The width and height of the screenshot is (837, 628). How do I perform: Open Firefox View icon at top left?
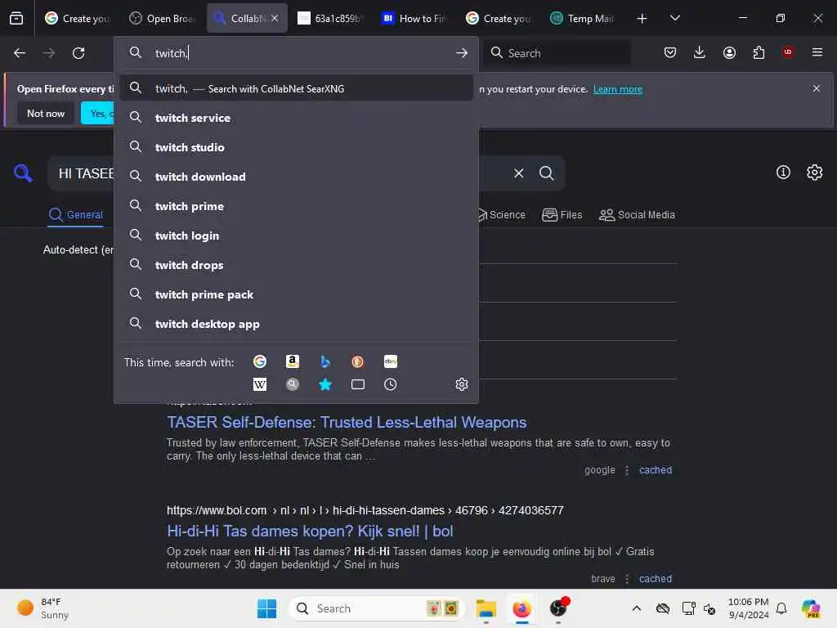(x=16, y=18)
